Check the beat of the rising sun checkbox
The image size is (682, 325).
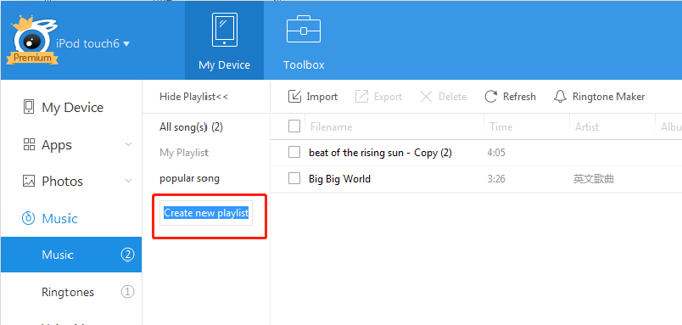294,152
